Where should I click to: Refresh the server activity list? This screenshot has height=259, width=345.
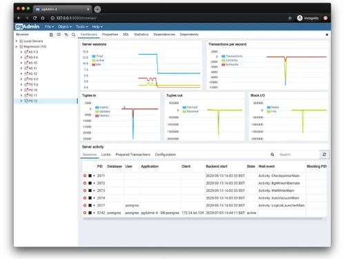coord(324,155)
